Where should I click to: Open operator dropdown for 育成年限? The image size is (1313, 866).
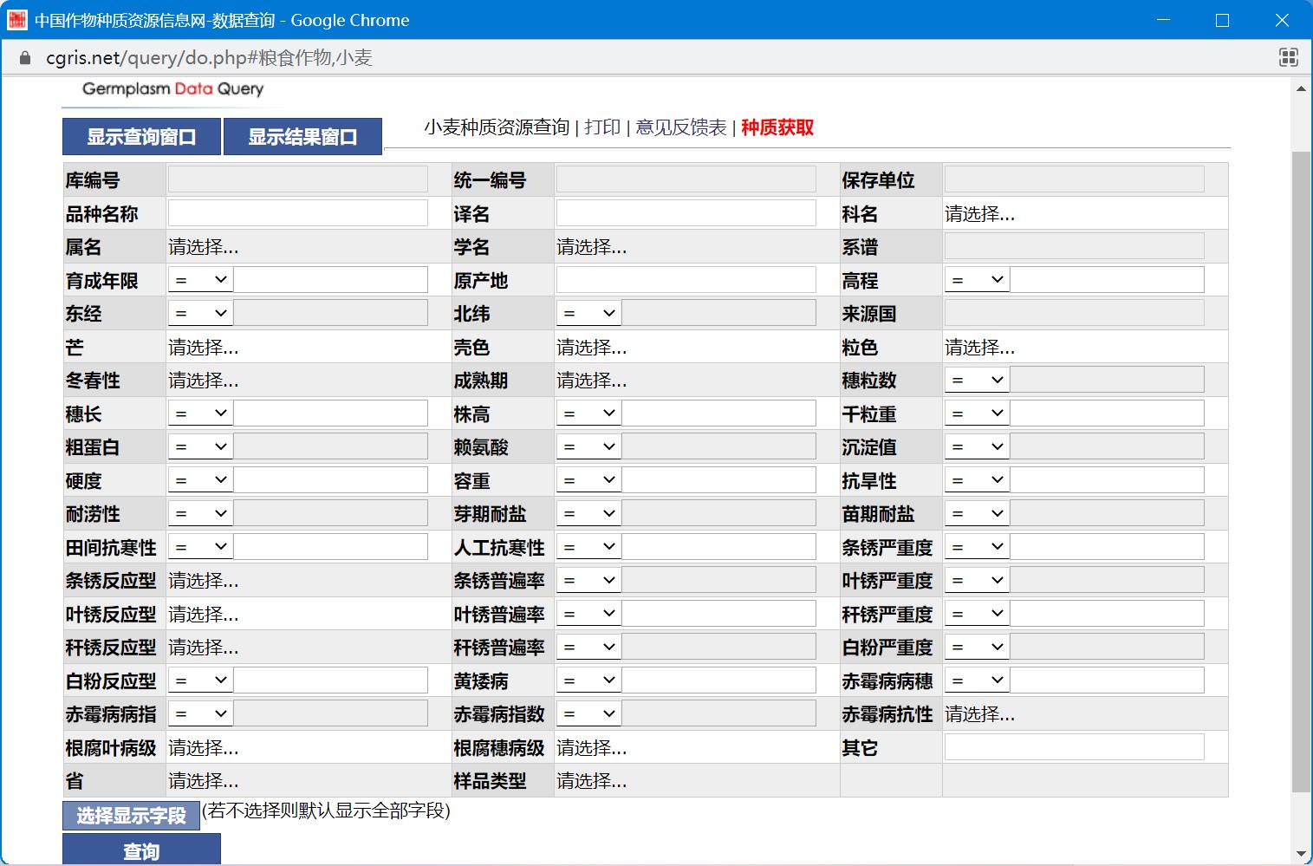coord(200,280)
